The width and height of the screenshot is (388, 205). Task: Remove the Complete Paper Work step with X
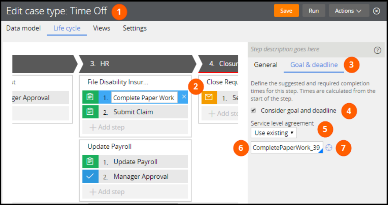pyautogui.click(x=184, y=97)
